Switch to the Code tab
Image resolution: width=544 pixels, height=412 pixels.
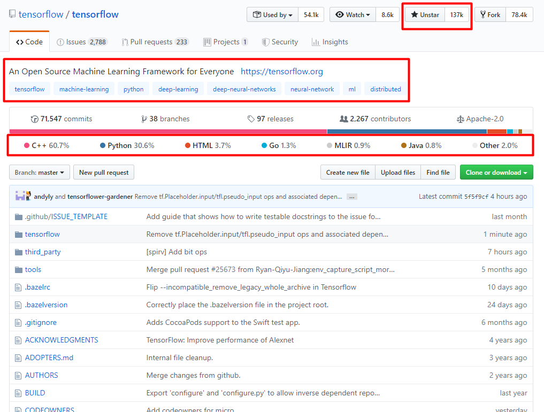point(29,42)
